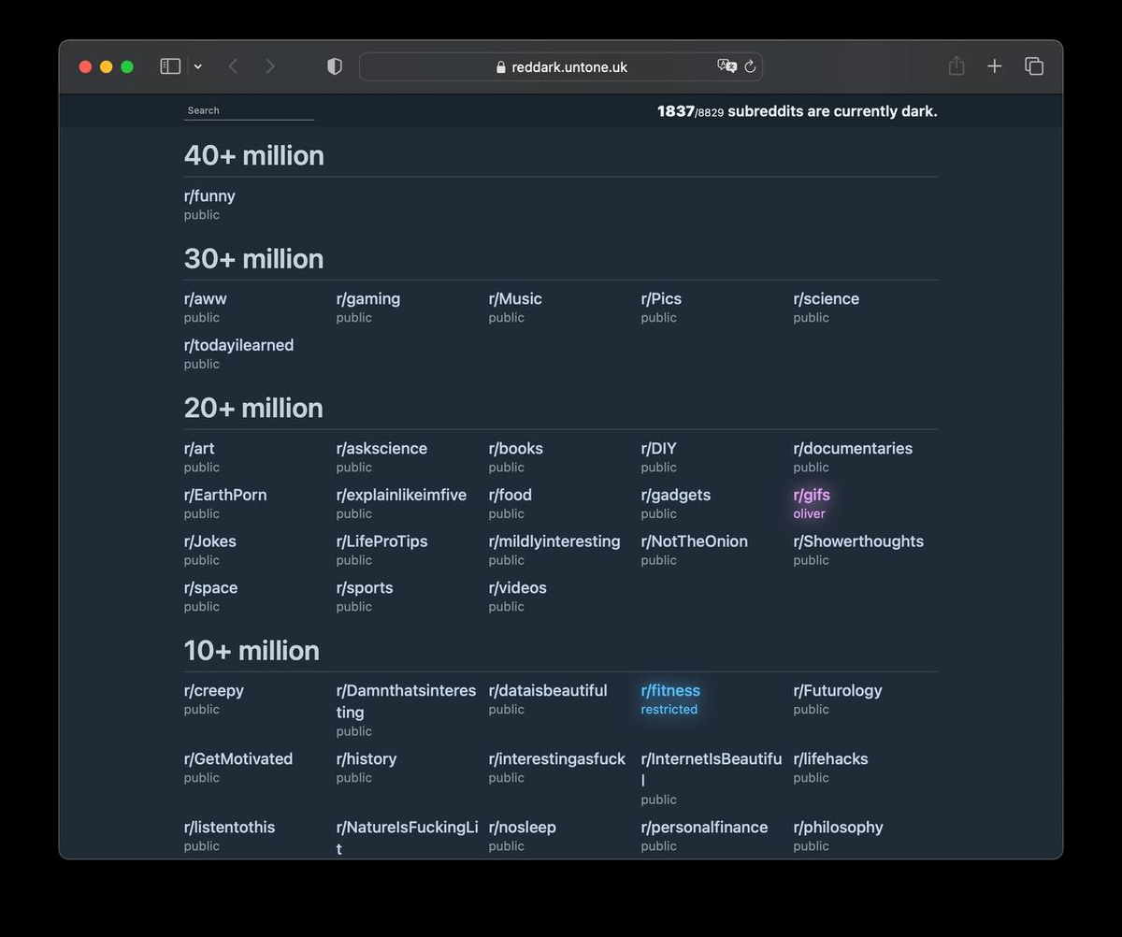Open the r/space link
The height and width of the screenshot is (937, 1122).
(x=211, y=588)
